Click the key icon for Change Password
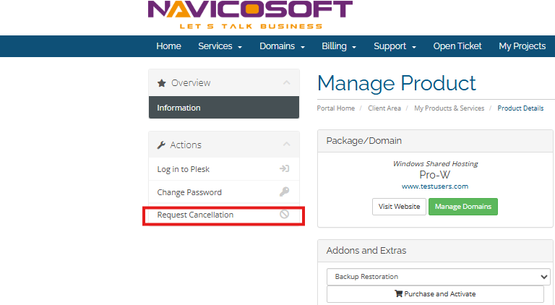 coord(285,192)
